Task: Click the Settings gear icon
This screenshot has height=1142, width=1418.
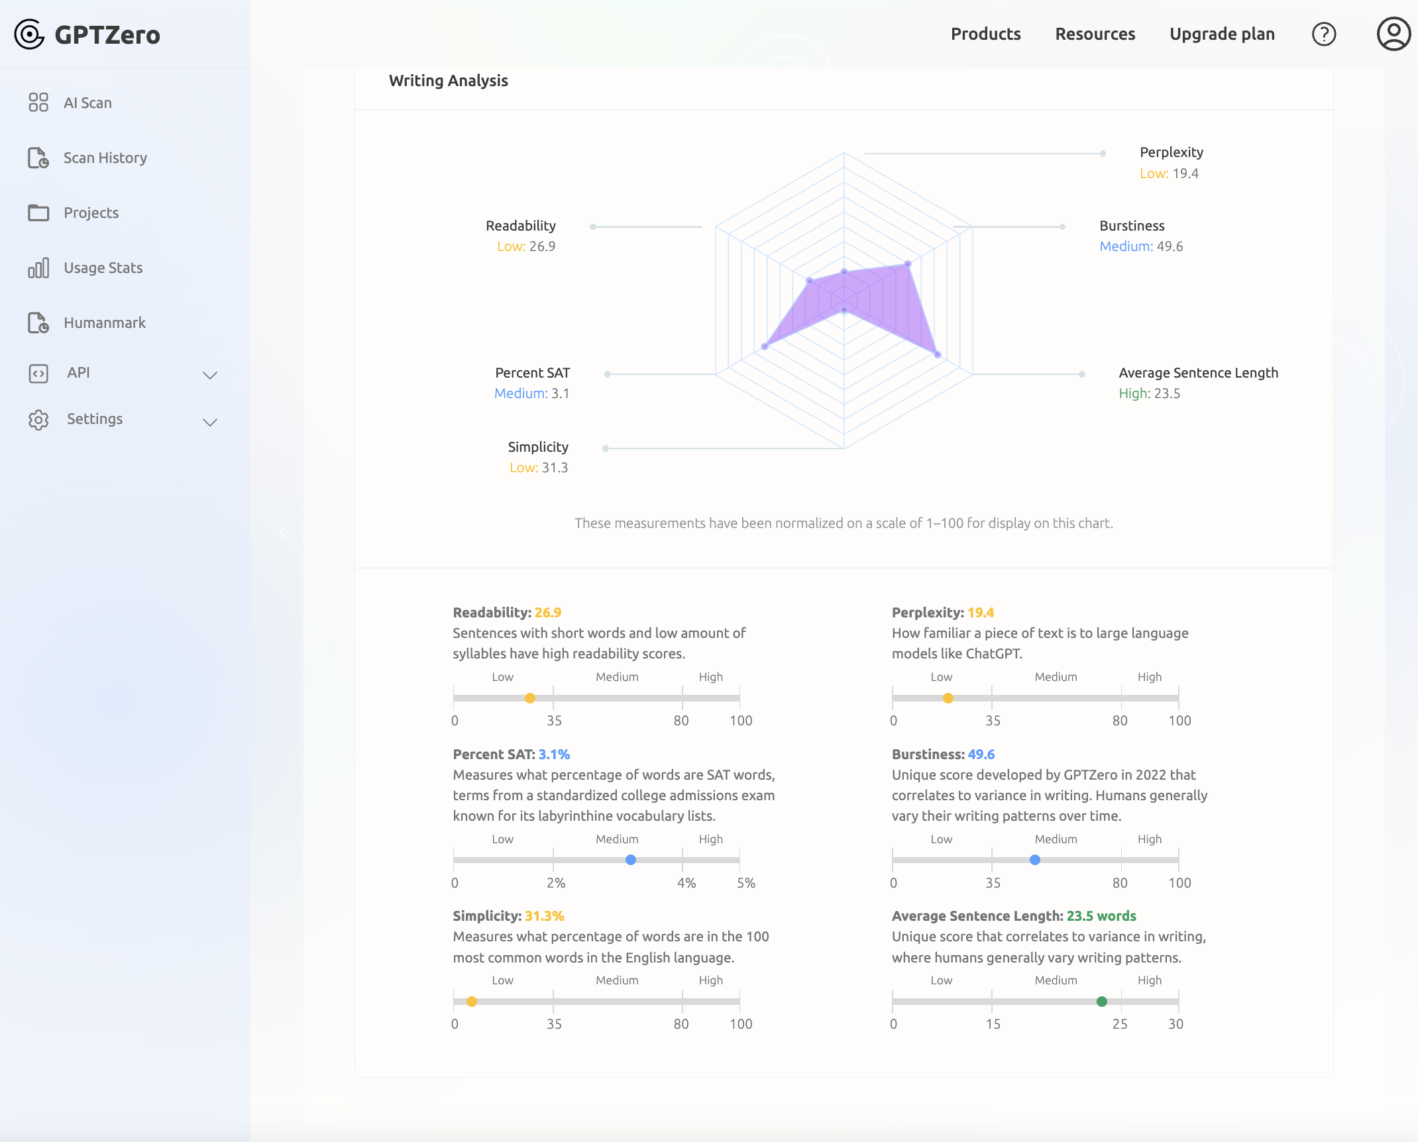Action: (38, 419)
